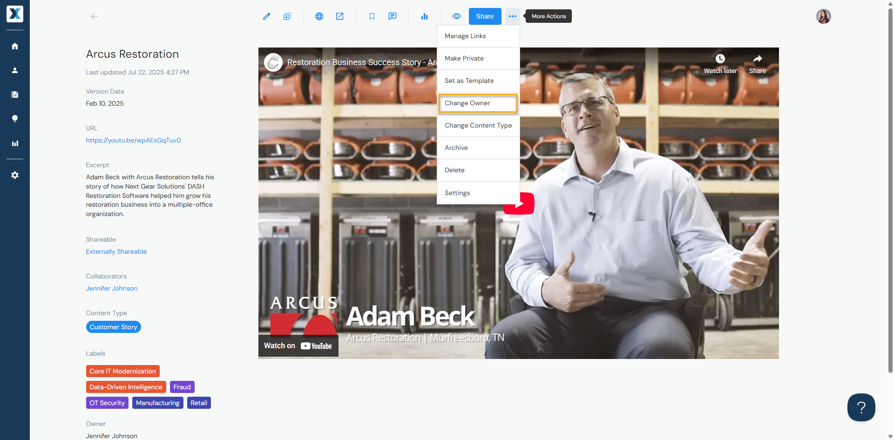This screenshot has width=894, height=440.
Task: Click the globe icon in the toolbar
Action: (x=319, y=16)
